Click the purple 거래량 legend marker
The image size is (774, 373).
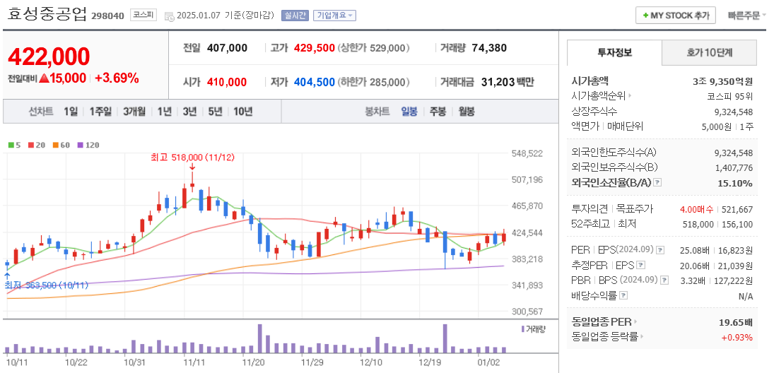(x=523, y=329)
